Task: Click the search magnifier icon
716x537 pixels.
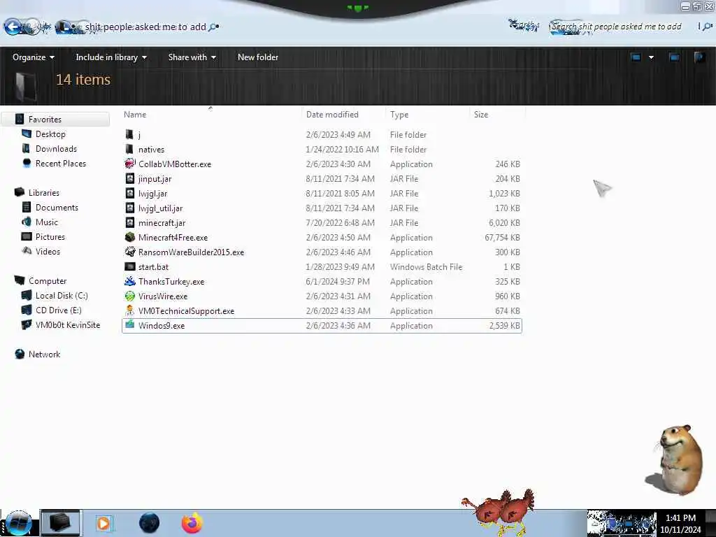Action: 707,27
